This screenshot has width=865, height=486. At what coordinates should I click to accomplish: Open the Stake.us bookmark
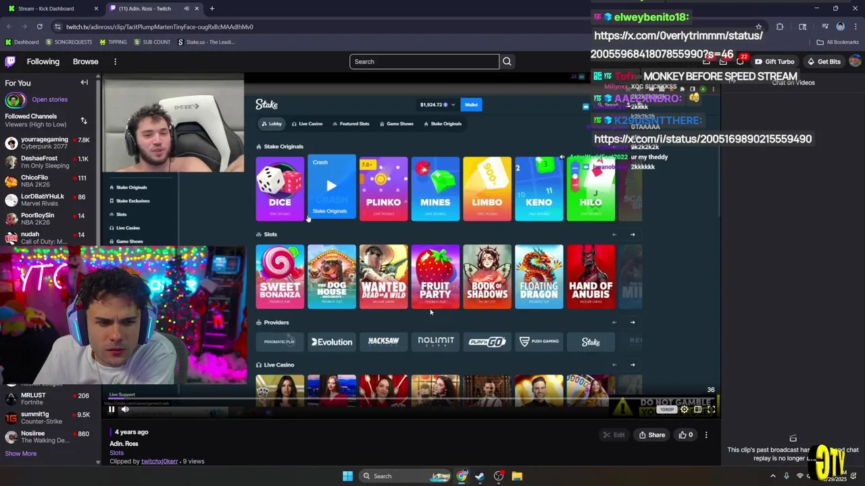coord(205,42)
